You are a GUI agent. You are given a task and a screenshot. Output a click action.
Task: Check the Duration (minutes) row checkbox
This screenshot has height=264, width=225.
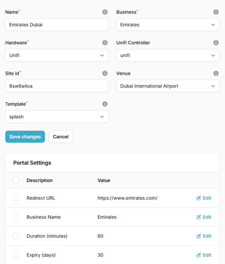click(x=16, y=236)
